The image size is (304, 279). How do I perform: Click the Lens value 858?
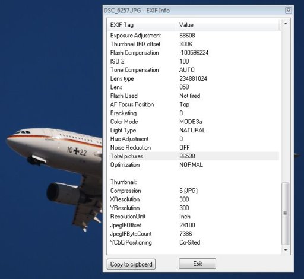coord(184,87)
